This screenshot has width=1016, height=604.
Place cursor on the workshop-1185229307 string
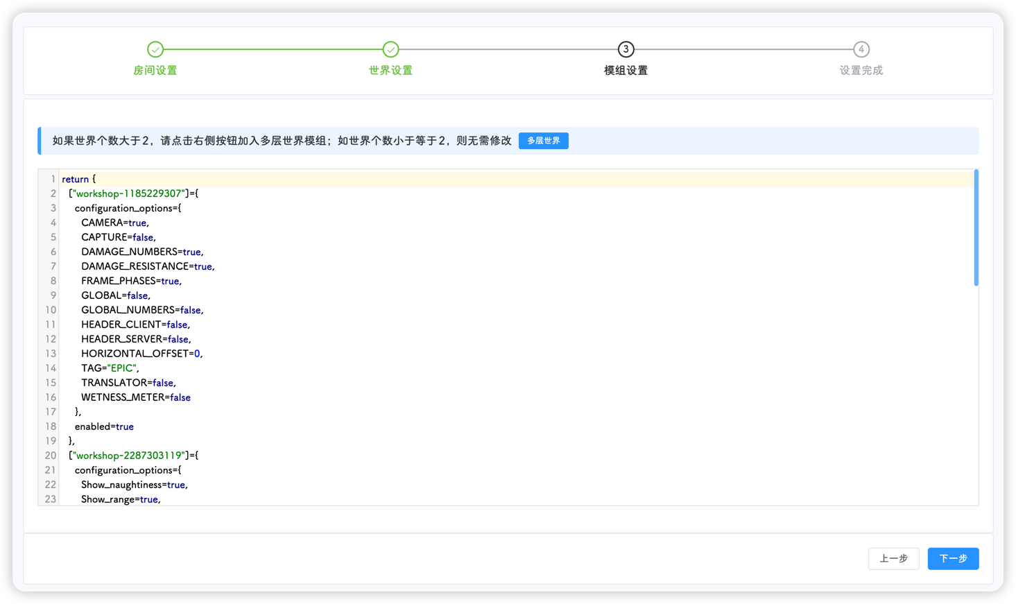(128, 193)
